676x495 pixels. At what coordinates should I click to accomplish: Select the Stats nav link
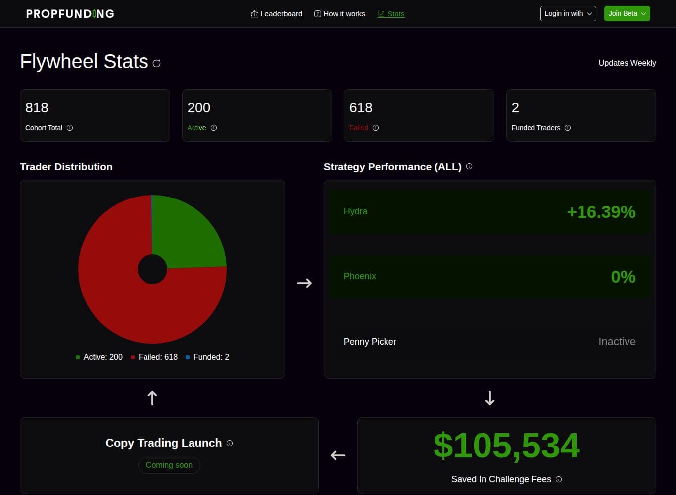[x=390, y=14]
